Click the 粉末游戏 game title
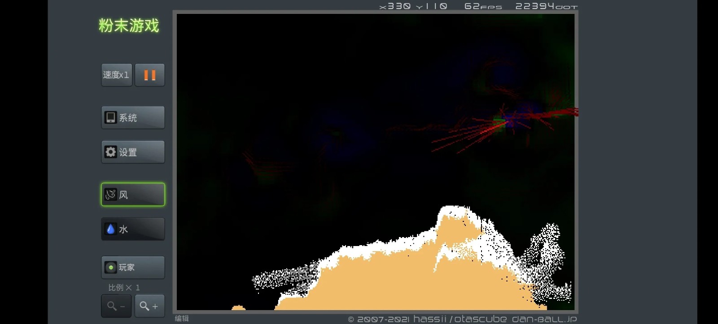 pyautogui.click(x=129, y=26)
